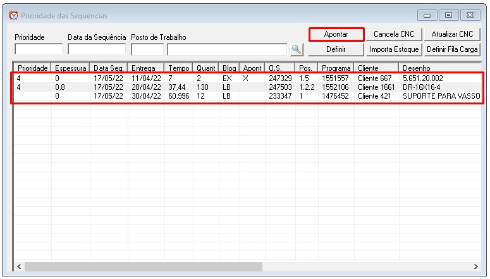Click the Definir Fila Carga button
Viewport: 490px width, 279px height.
coord(452,49)
